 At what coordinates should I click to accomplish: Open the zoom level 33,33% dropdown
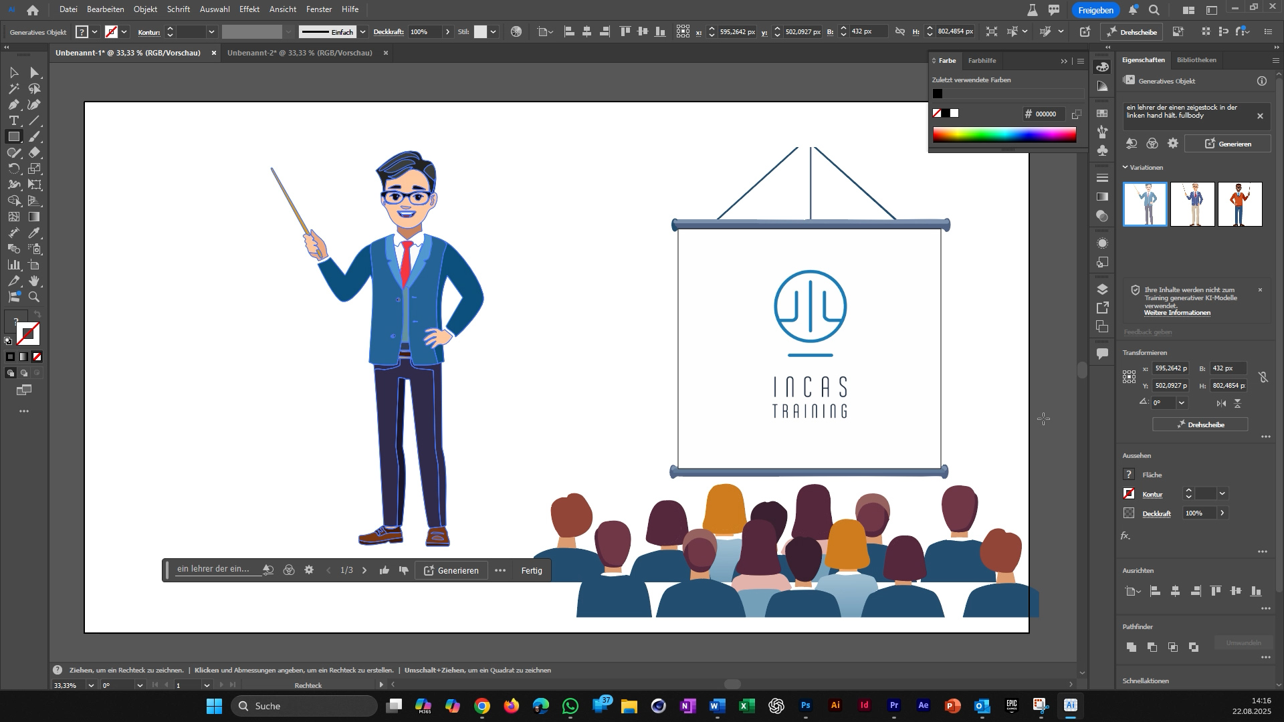click(x=91, y=685)
